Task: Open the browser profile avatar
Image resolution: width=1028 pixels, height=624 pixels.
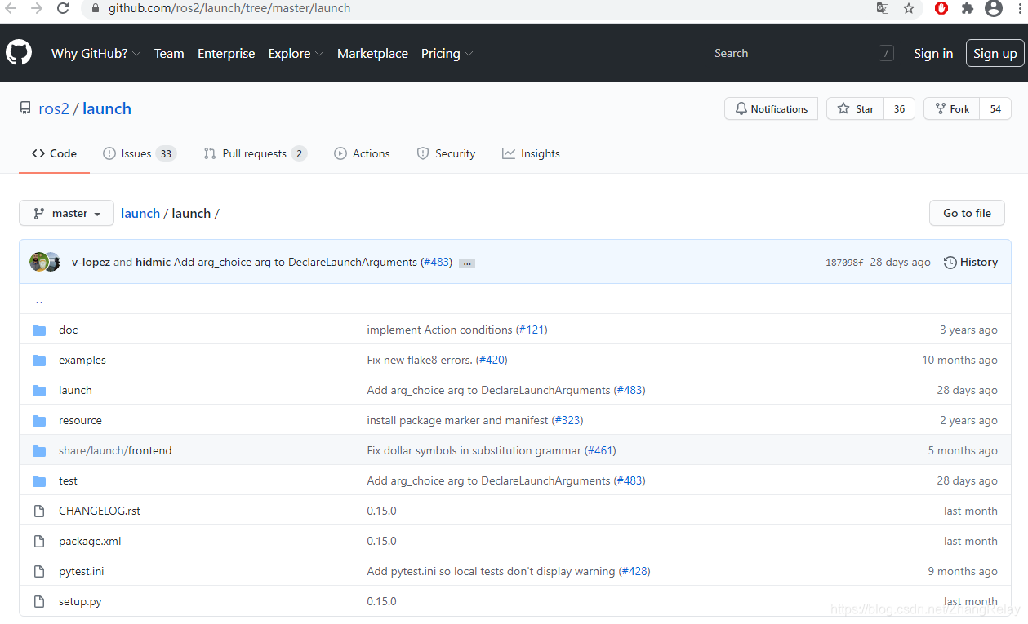Action: [994, 8]
